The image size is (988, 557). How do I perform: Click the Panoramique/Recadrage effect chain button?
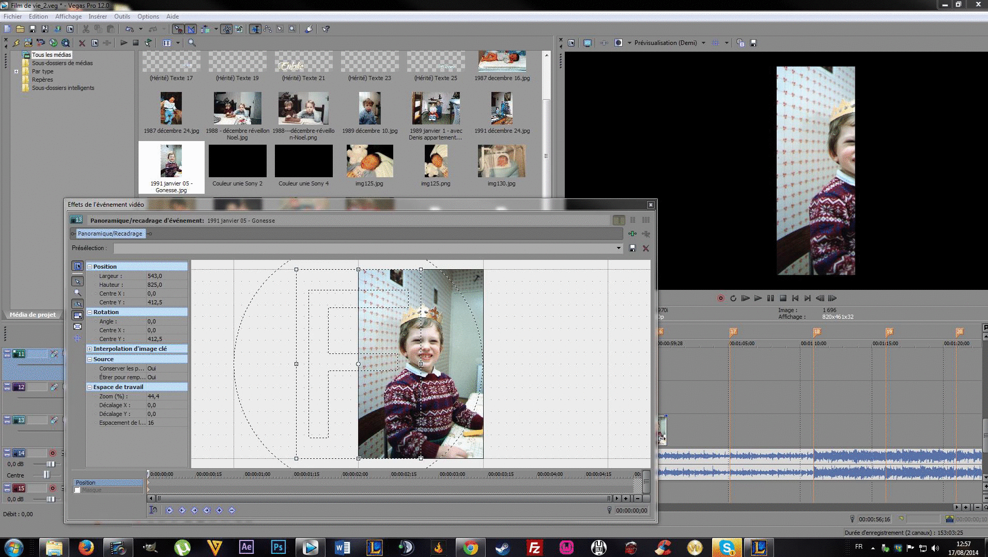coord(110,234)
